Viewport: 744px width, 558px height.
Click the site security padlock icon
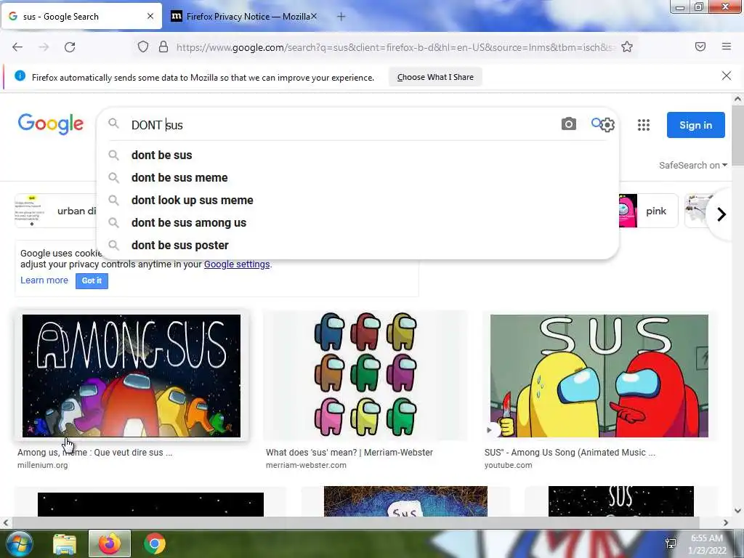(163, 46)
